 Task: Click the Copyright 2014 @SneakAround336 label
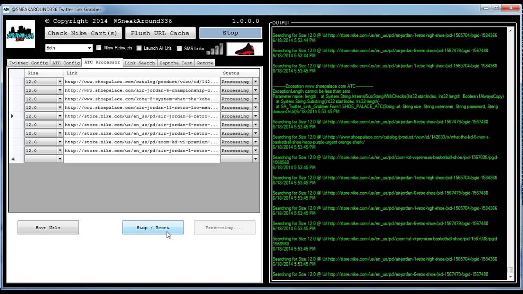pos(109,21)
